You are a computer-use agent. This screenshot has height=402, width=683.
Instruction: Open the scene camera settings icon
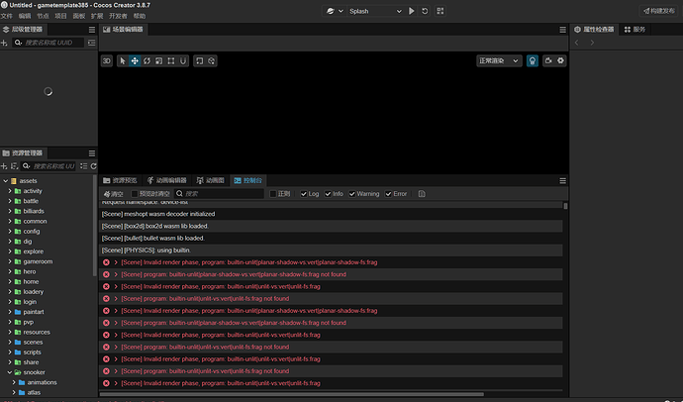click(x=548, y=61)
